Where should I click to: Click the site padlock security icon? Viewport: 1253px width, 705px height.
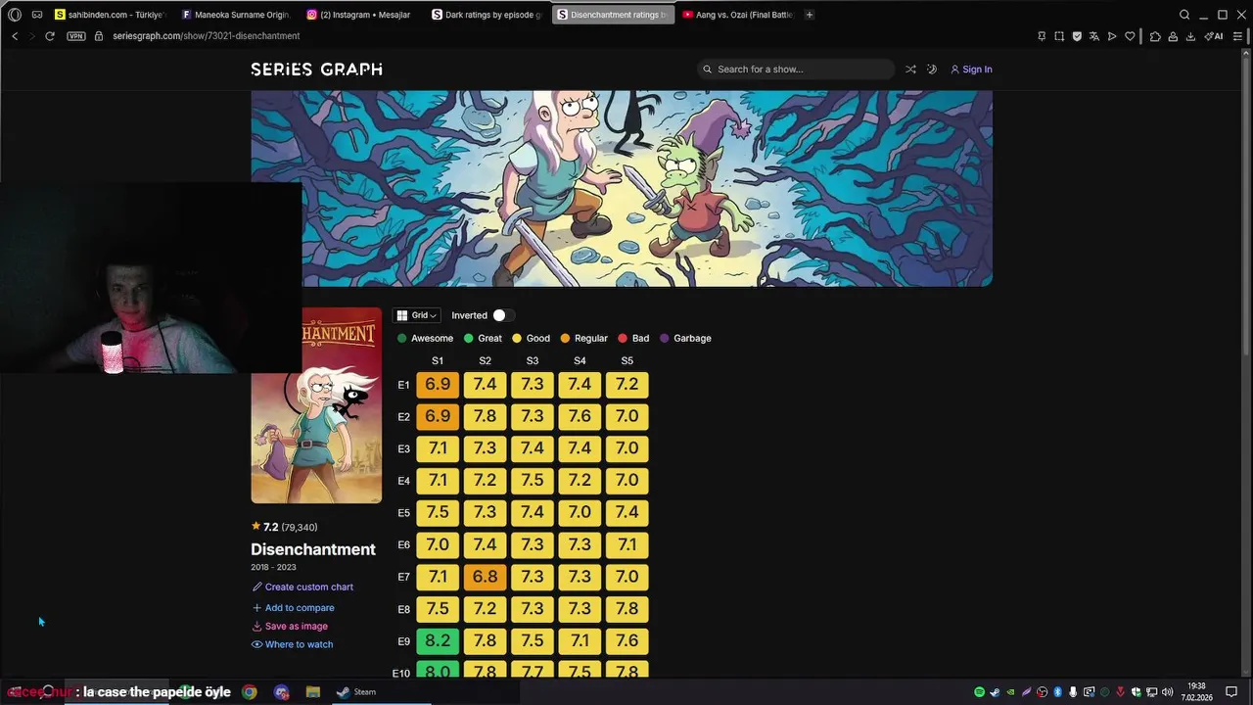[99, 36]
